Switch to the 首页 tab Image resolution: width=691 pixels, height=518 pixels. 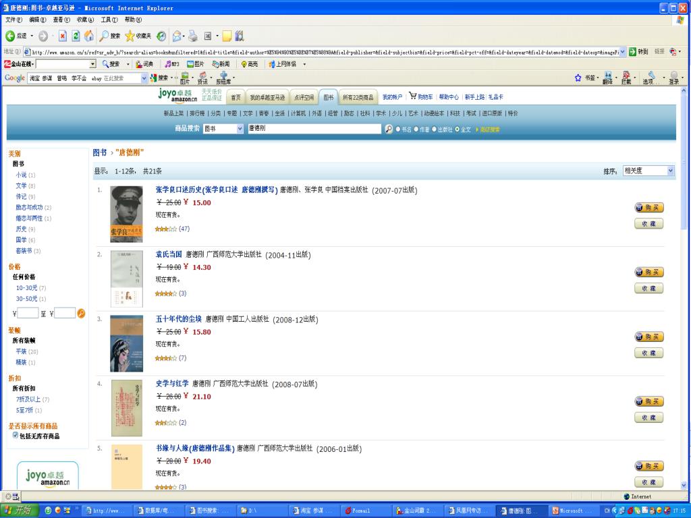pos(236,97)
